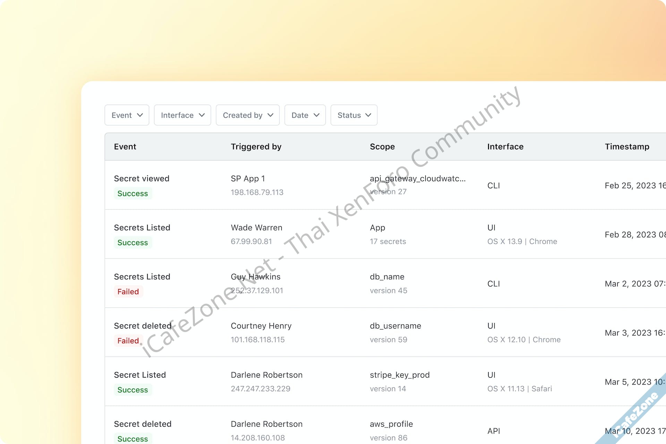This screenshot has height=444, width=666.
Task: Click the Timestamp column header
Action: 627,147
